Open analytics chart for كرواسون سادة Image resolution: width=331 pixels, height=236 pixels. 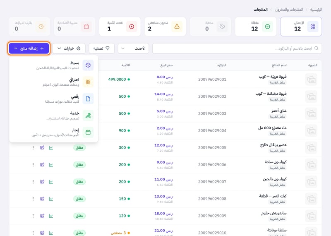51,165
